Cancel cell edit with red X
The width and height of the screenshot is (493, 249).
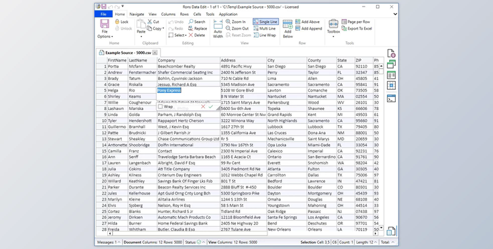(x=203, y=107)
